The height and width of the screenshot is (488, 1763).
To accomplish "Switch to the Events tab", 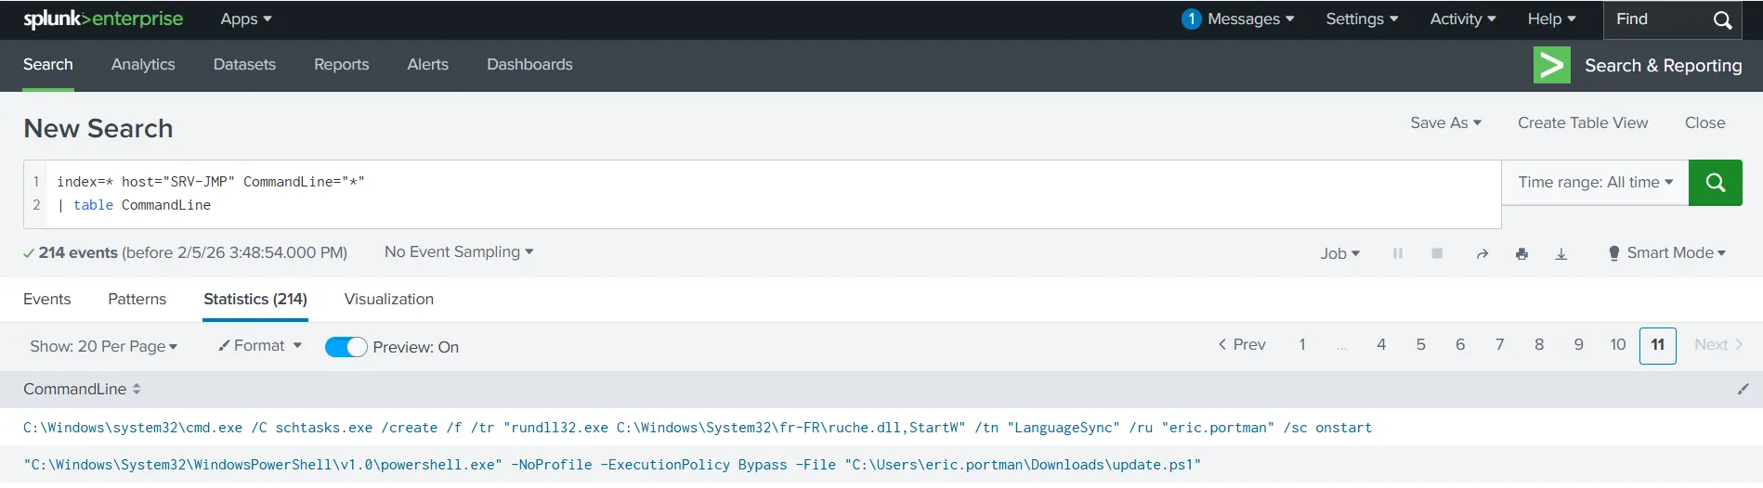I will tap(46, 299).
